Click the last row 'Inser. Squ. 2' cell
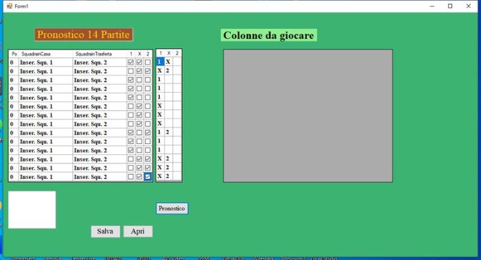This screenshot has height=260, width=481. tap(100, 177)
